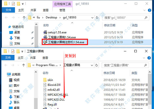Select the Reg.dll file icon

click(45, 104)
